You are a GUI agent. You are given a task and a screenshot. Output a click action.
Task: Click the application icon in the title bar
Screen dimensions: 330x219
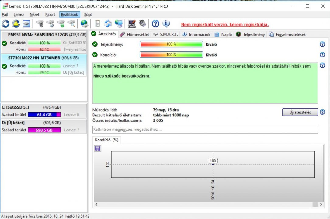click(5, 6)
